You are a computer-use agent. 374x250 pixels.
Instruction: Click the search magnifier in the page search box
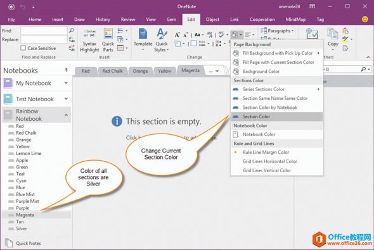coord(363,69)
